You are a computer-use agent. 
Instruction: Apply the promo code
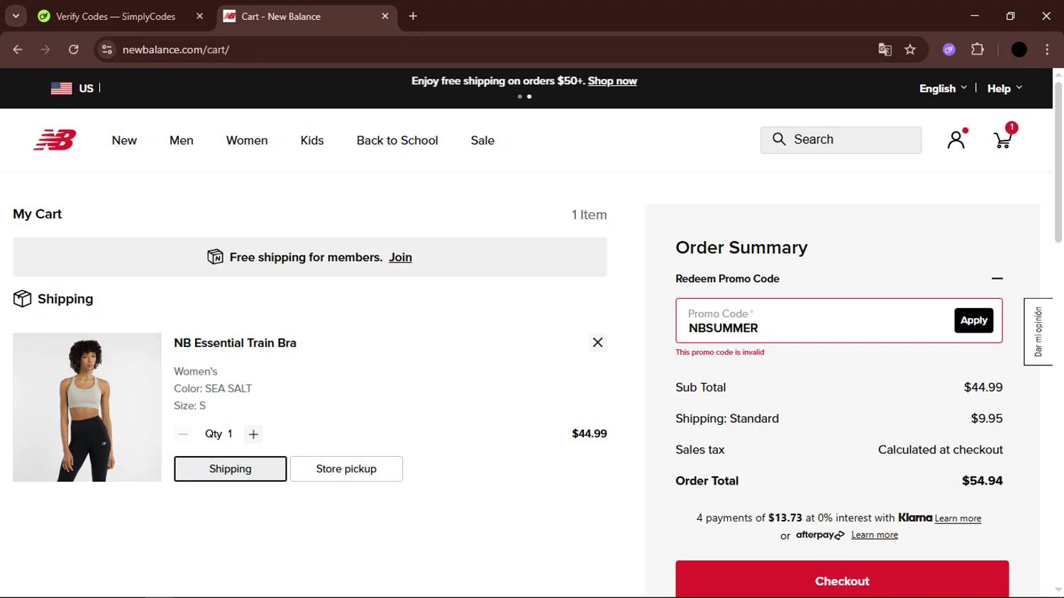(974, 321)
